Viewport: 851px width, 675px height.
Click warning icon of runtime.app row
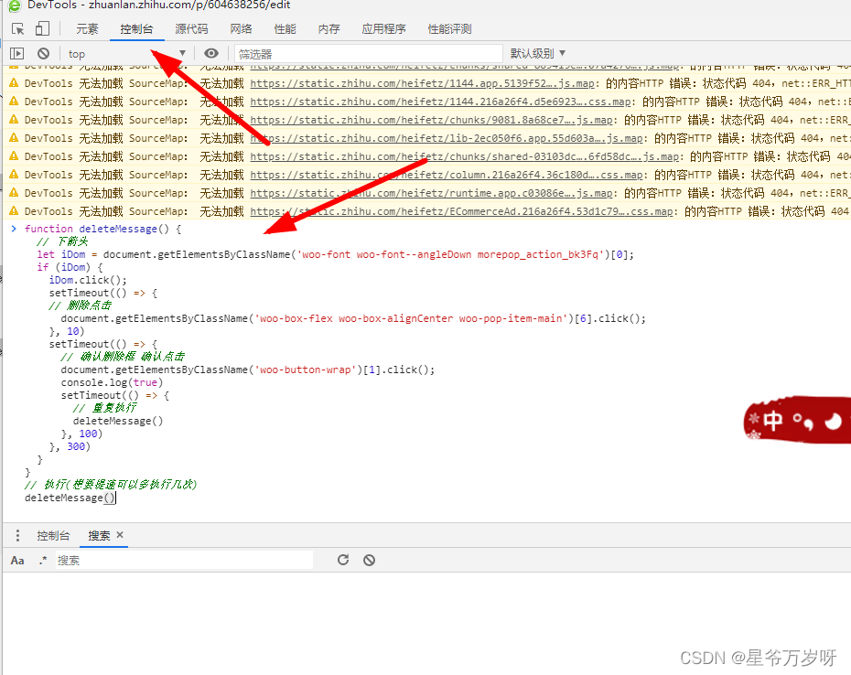pyautogui.click(x=14, y=193)
